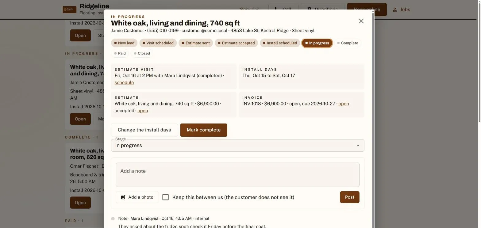Select the 'In progress' stage chip
Image resolution: width=481 pixels, height=228 pixels.
[317, 43]
